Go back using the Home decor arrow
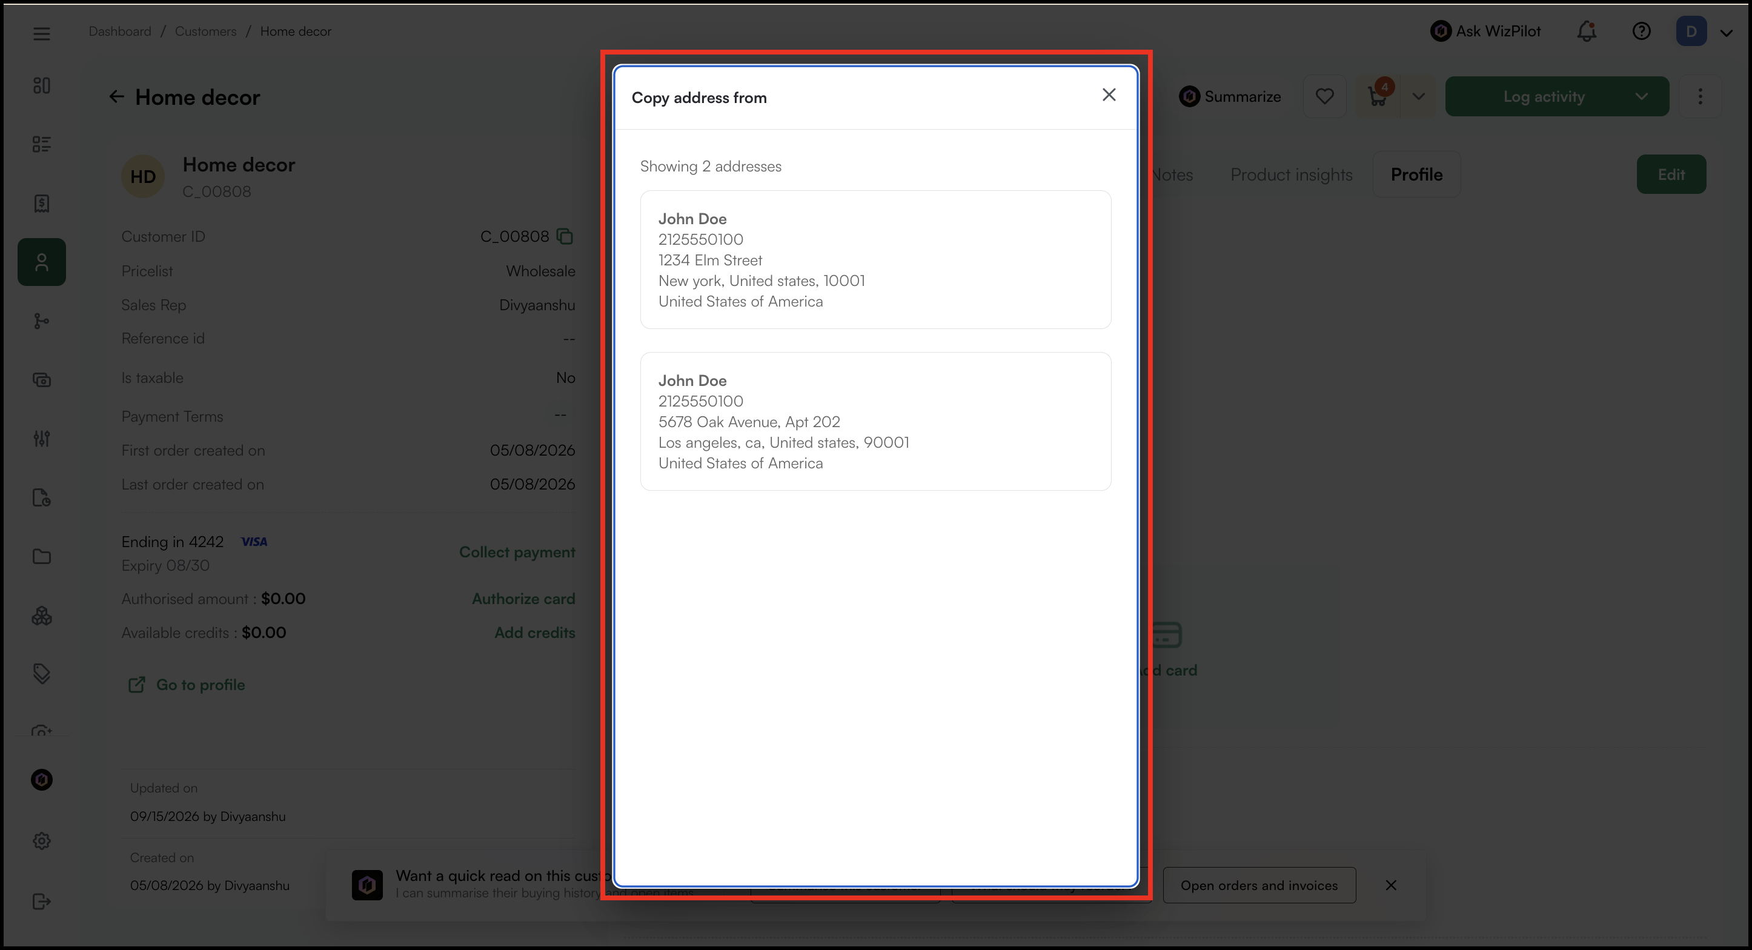The width and height of the screenshot is (1752, 950). tap(117, 96)
